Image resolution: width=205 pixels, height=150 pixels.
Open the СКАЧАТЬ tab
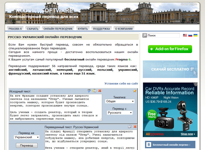point(33,29)
